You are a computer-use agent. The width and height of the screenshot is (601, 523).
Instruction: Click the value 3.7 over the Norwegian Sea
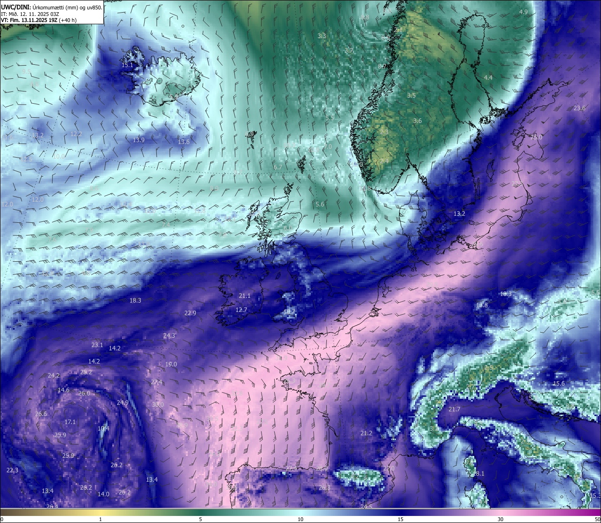click(x=349, y=50)
